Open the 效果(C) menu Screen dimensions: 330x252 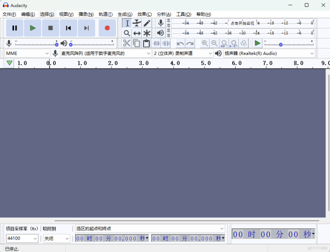coord(144,14)
